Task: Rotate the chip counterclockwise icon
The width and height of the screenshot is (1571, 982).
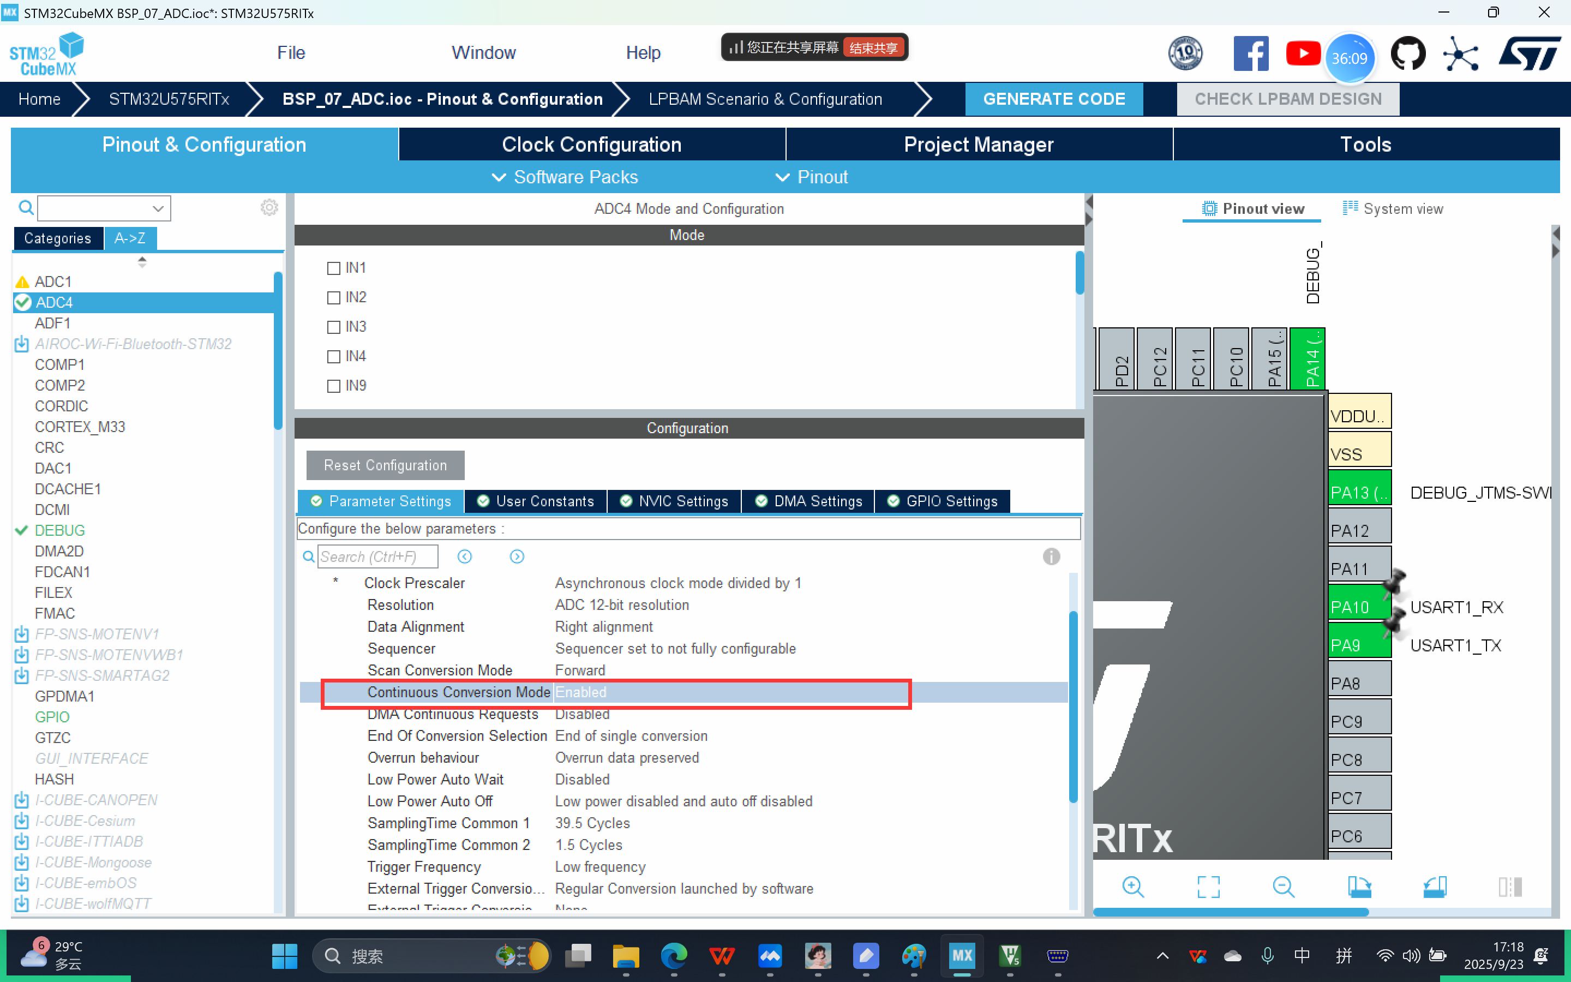Action: 1435,887
